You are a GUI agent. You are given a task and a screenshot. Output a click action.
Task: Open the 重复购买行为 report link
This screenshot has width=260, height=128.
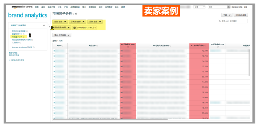click(x=17, y=34)
